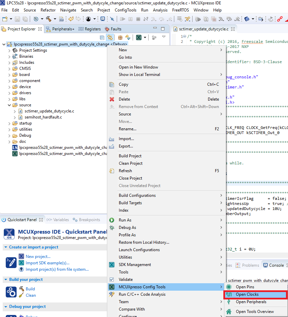Expand the drivers folder in the project tree

9,93
